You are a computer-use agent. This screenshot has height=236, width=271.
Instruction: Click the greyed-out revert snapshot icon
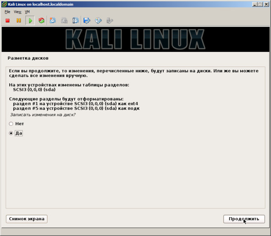click(x=64, y=21)
